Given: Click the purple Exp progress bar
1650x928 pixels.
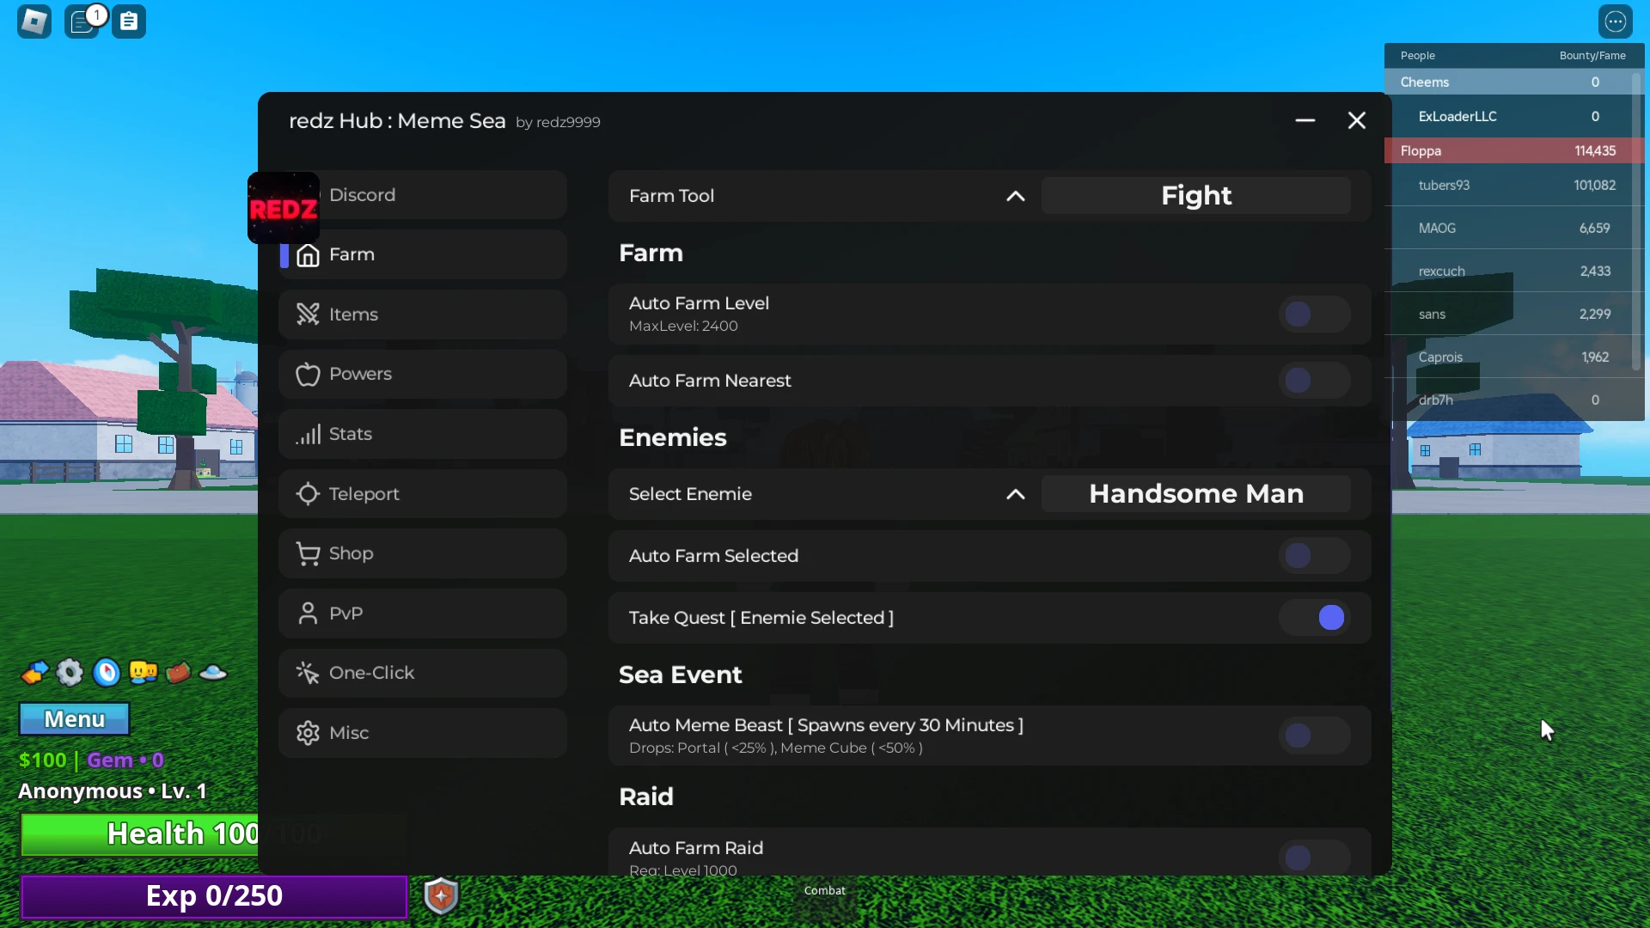Looking at the screenshot, I should tap(214, 896).
